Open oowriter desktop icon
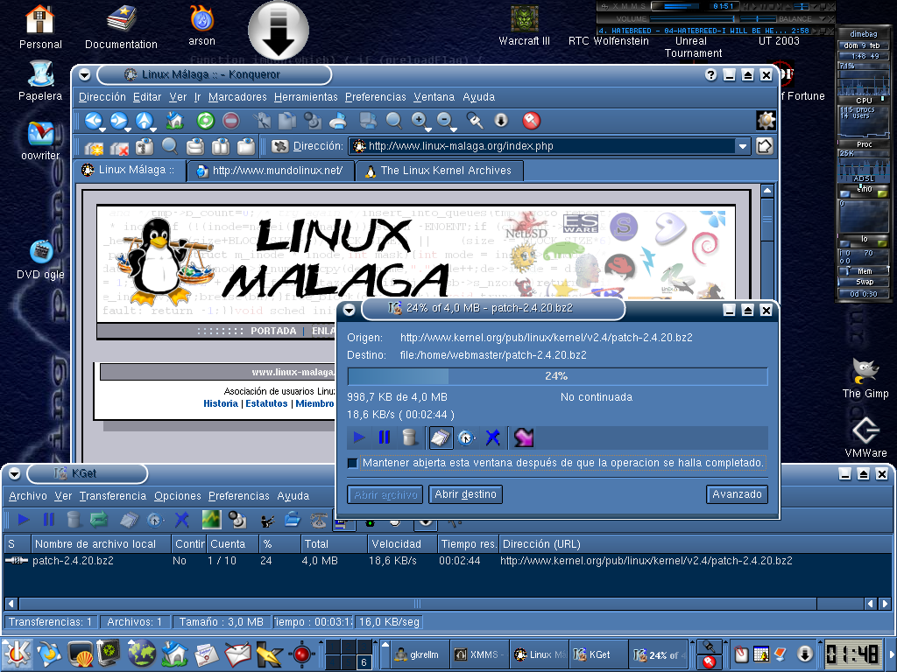897x672 pixels. 40,141
